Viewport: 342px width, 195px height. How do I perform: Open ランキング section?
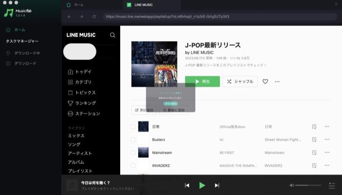pos(82,103)
